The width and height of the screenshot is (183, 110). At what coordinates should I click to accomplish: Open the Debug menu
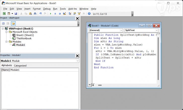[x=47, y=9]
